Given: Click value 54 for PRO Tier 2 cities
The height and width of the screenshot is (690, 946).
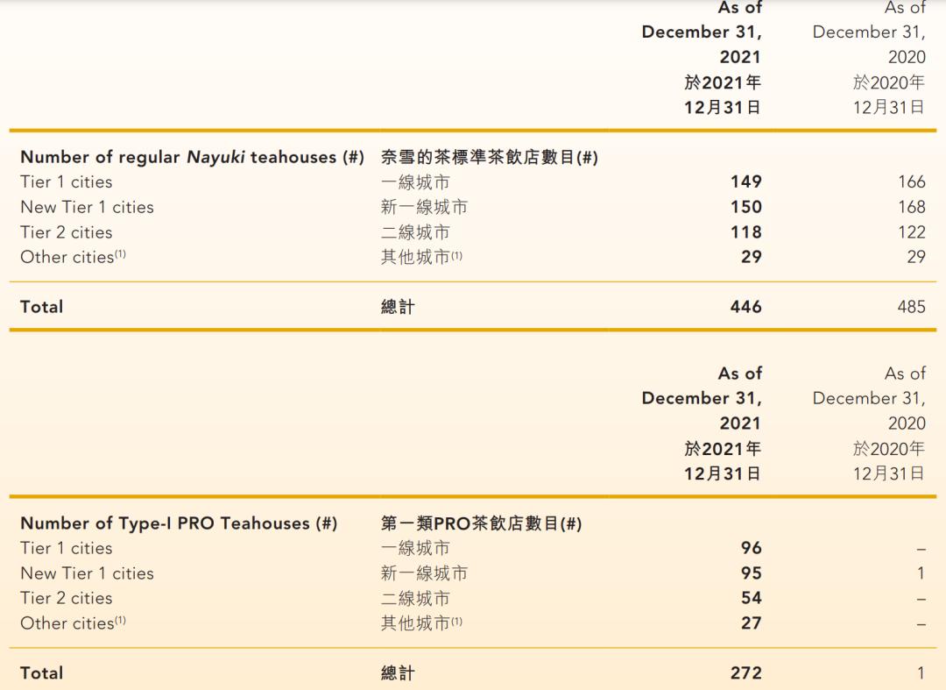Looking at the screenshot, I should (x=752, y=598).
